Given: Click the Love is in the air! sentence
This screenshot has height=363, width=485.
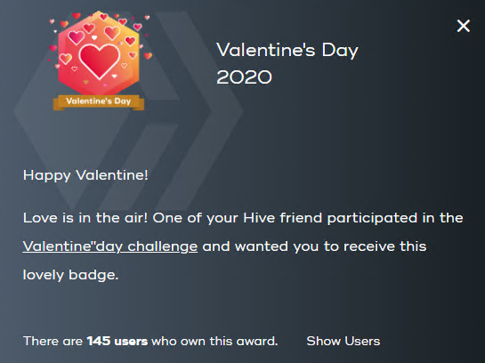Looking at the screenshot, I should (85, 218).
